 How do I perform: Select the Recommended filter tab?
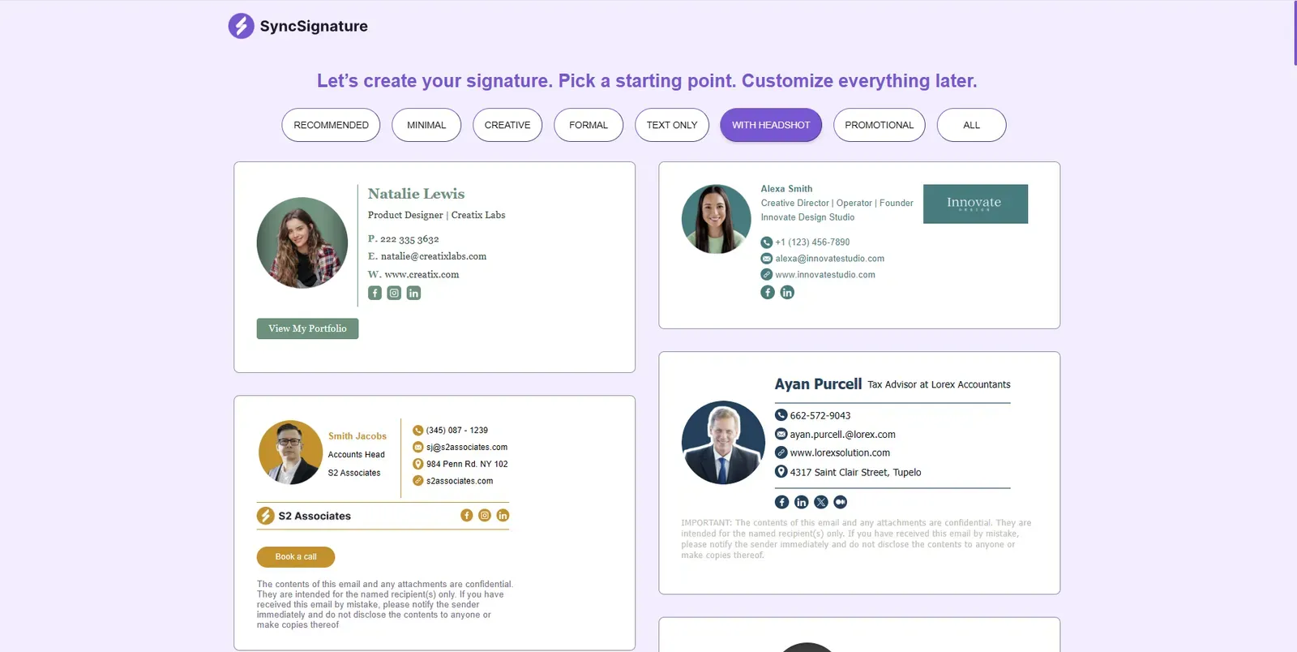click(331, 125)
